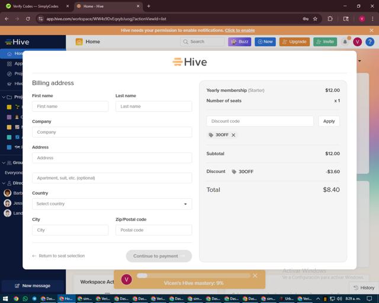The image size is (379, 303).
Task: Click the Hive logo in sidebar
Action: [17, 42]
